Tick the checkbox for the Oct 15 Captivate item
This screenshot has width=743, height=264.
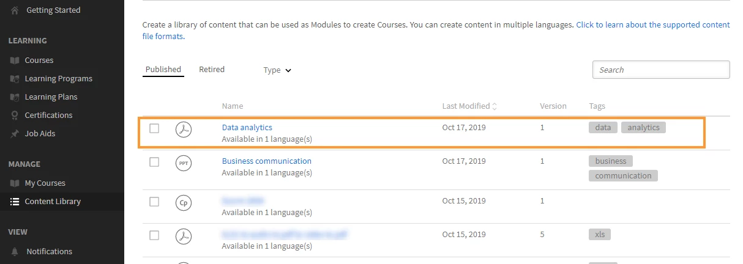click(x=154, y=202)
